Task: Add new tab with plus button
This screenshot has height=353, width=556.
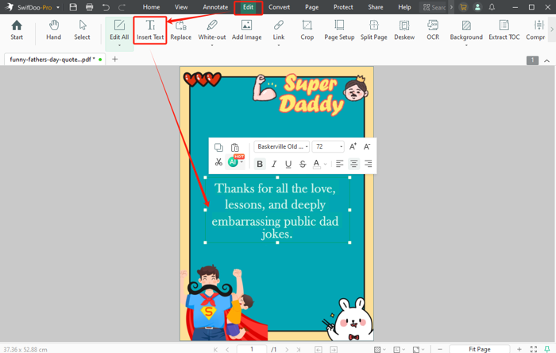Action: tap(115, 60)
